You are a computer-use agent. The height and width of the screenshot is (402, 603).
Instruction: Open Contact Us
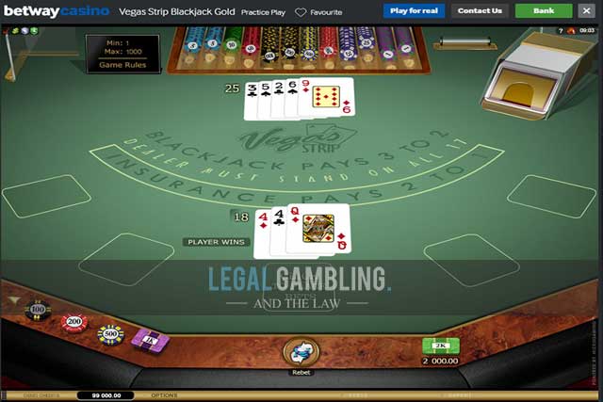pos(480,10)
